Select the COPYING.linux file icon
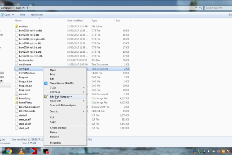Screen dimensions: 232x155 17,73
